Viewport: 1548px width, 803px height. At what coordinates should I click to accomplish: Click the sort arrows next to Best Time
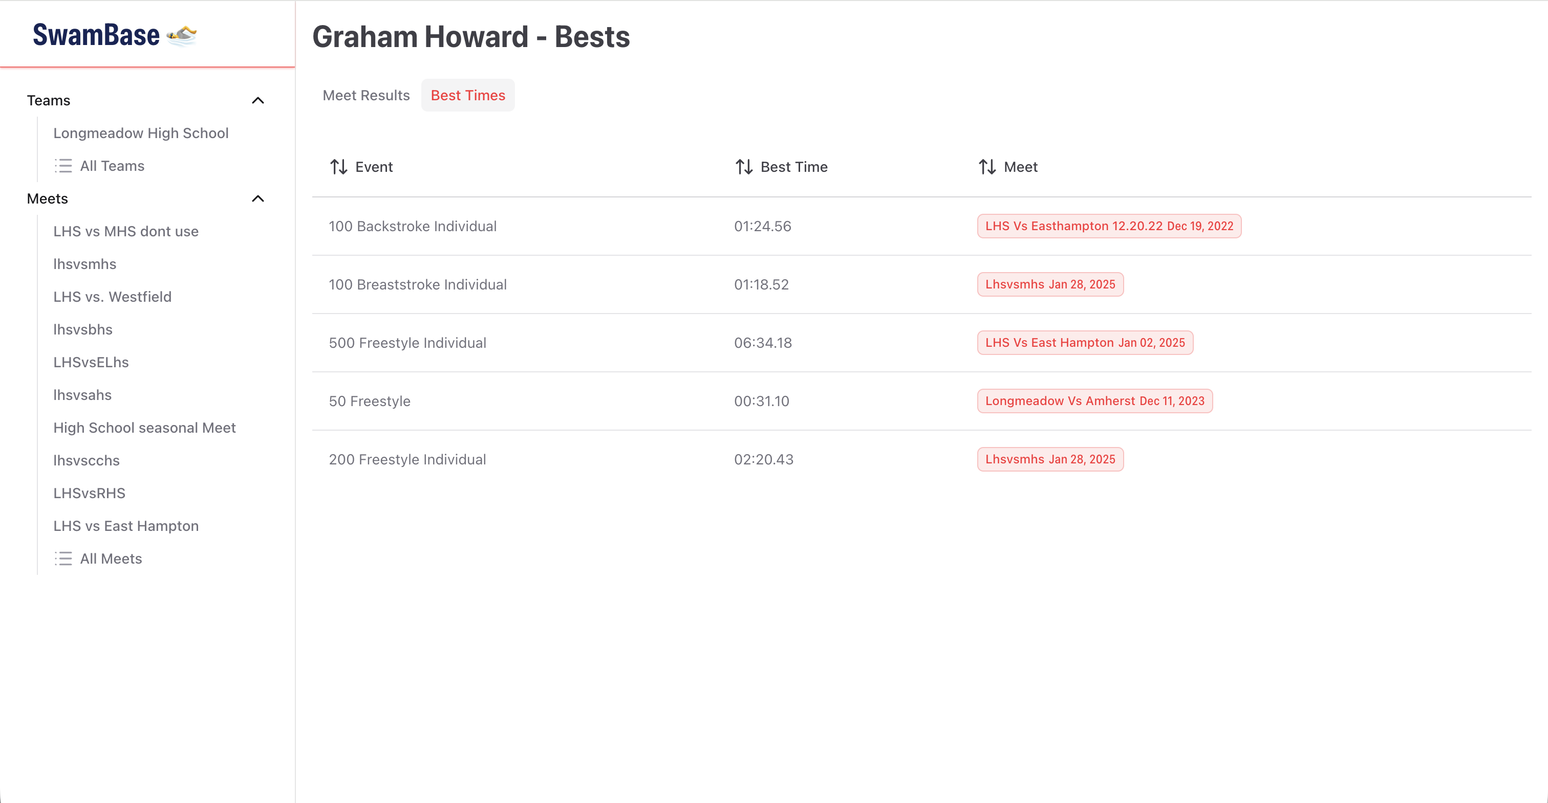click(x=744, y=167)
